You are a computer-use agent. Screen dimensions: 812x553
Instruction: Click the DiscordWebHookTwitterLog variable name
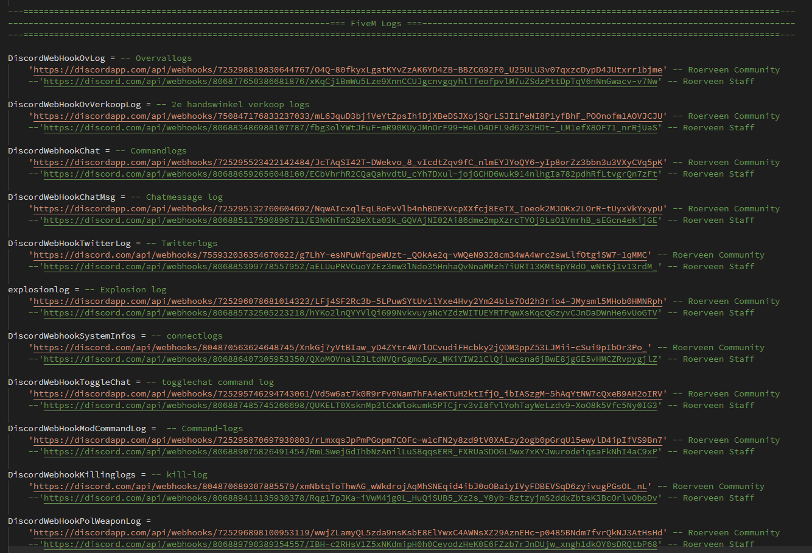click(69, 244)
